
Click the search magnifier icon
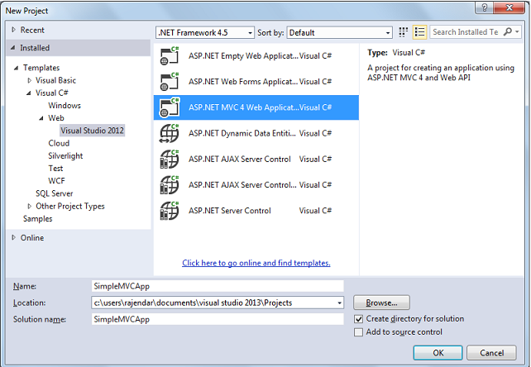coord(508,32)
